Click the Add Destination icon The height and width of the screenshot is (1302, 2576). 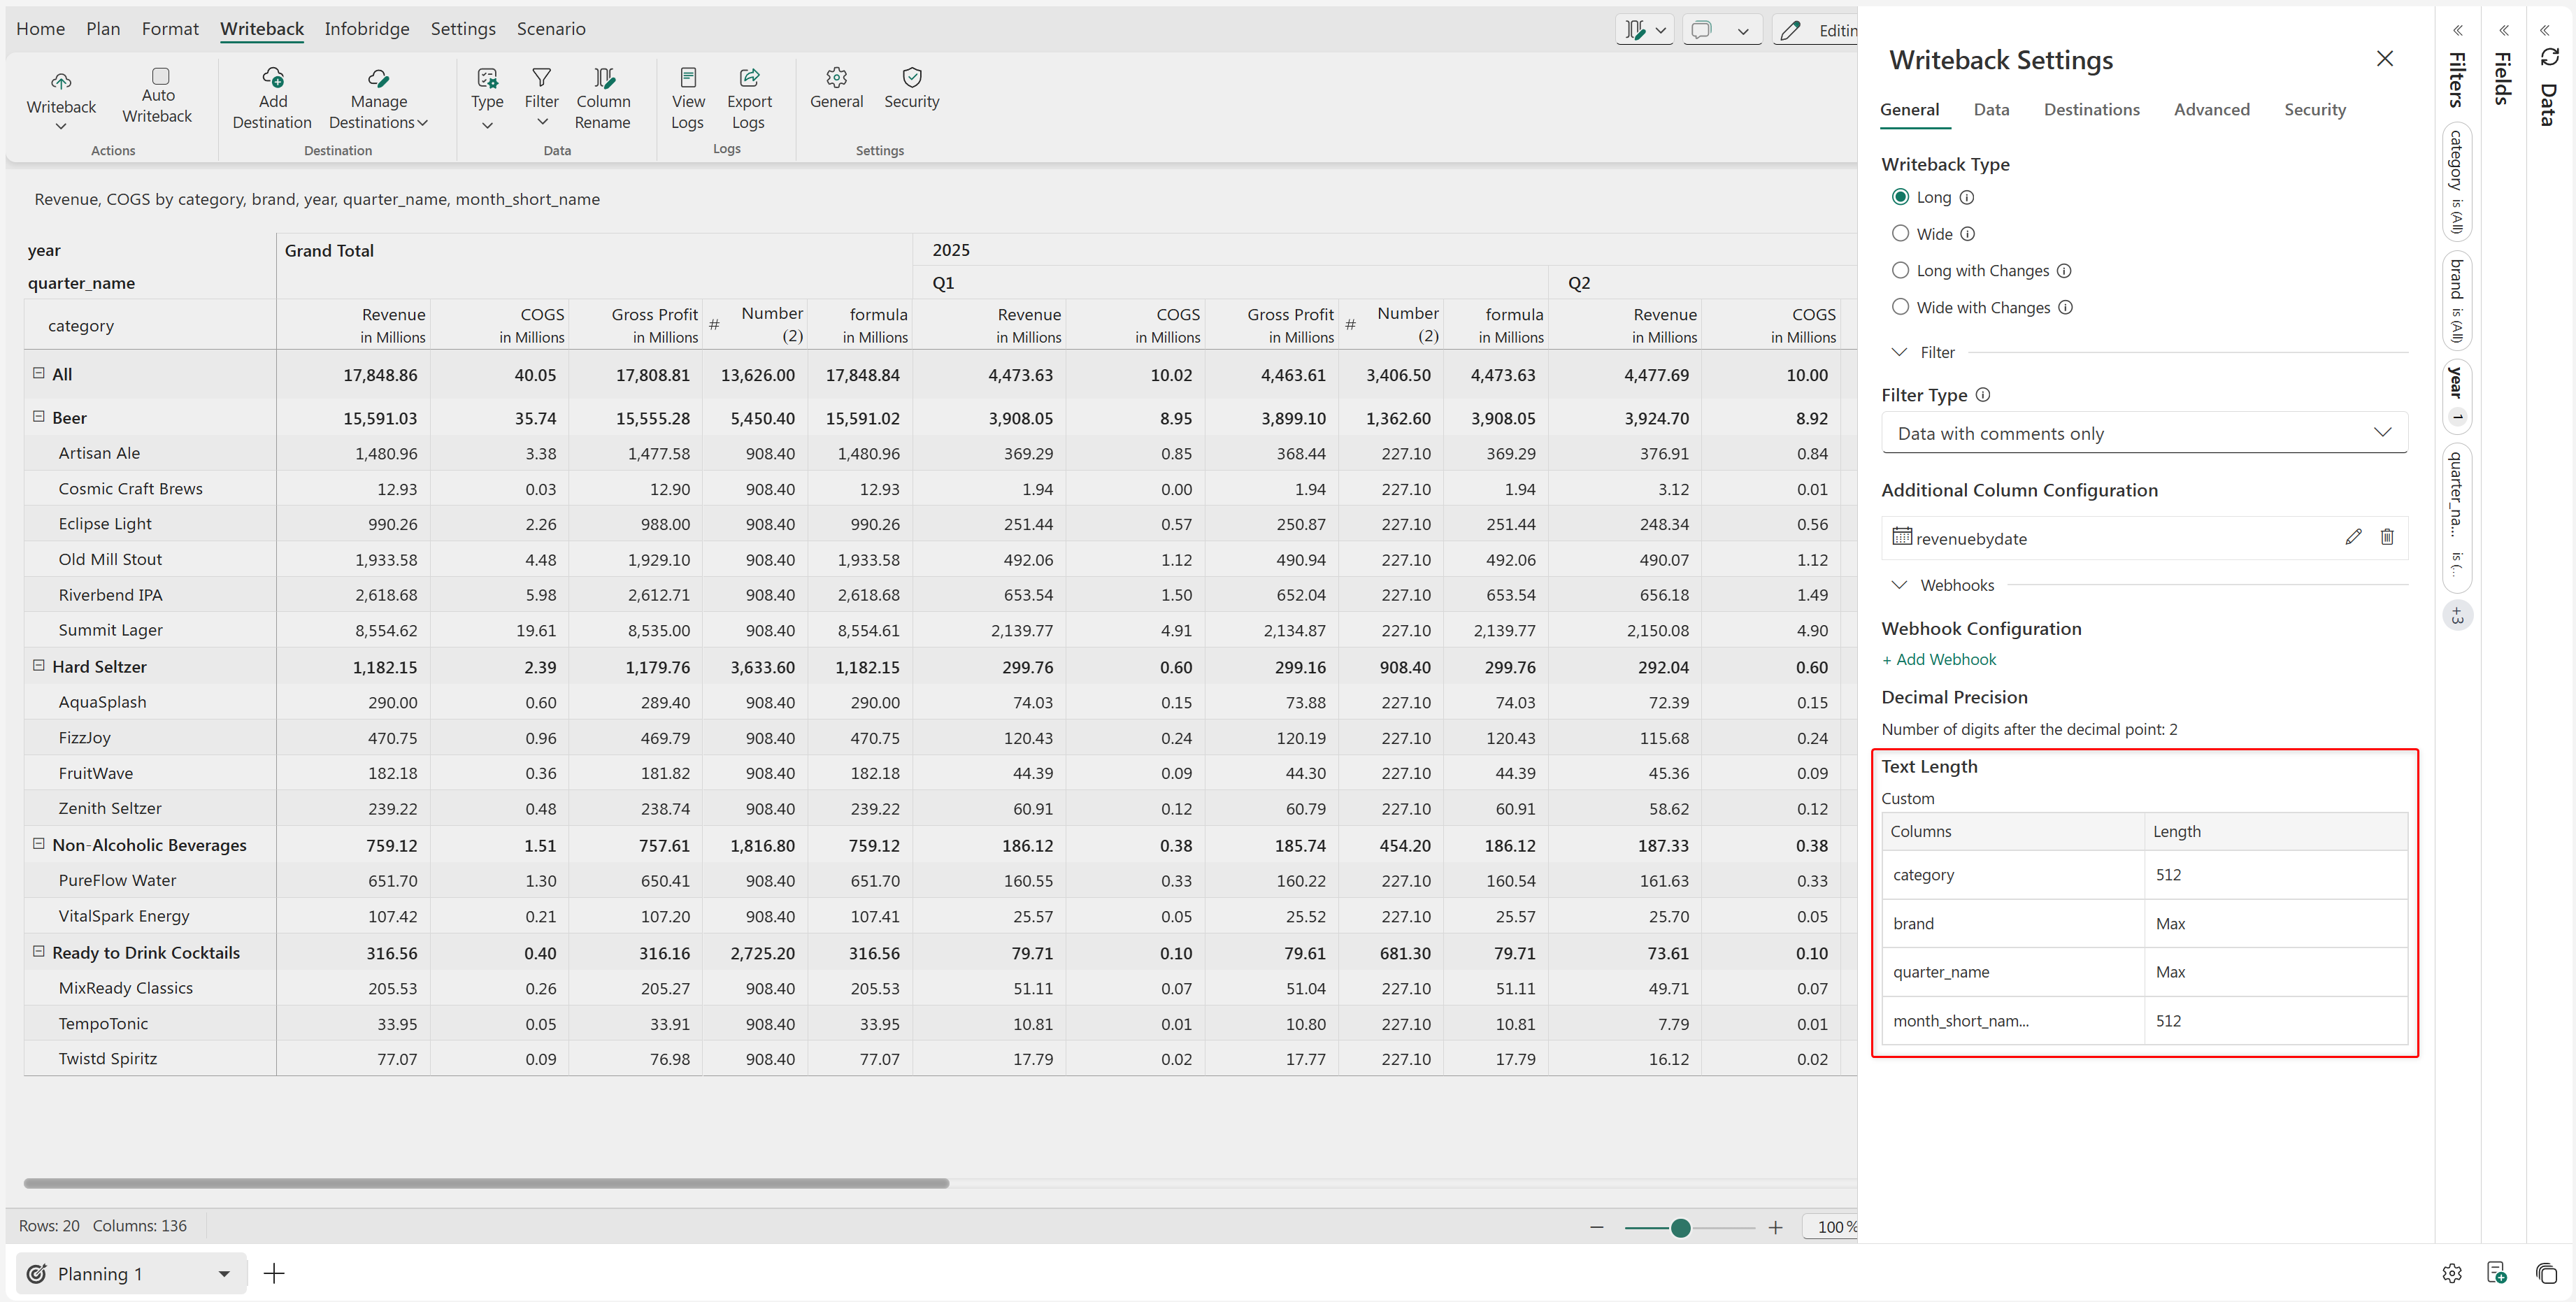[272, 78]
